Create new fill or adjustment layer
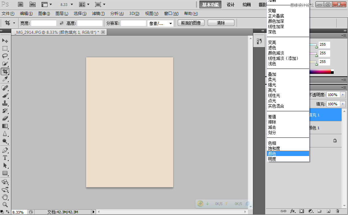The image size is (348, 215). (311, 211)
